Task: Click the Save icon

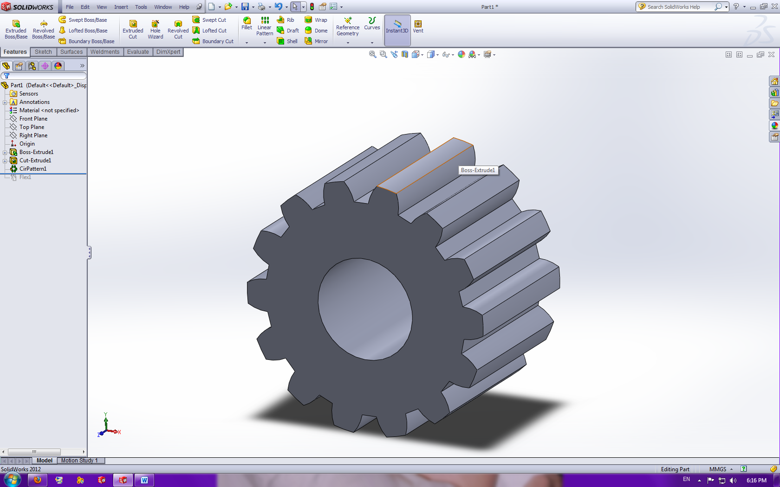Action: (x=245, y=7)
